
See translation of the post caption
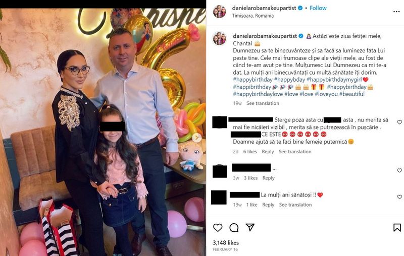tap(263, 103)
